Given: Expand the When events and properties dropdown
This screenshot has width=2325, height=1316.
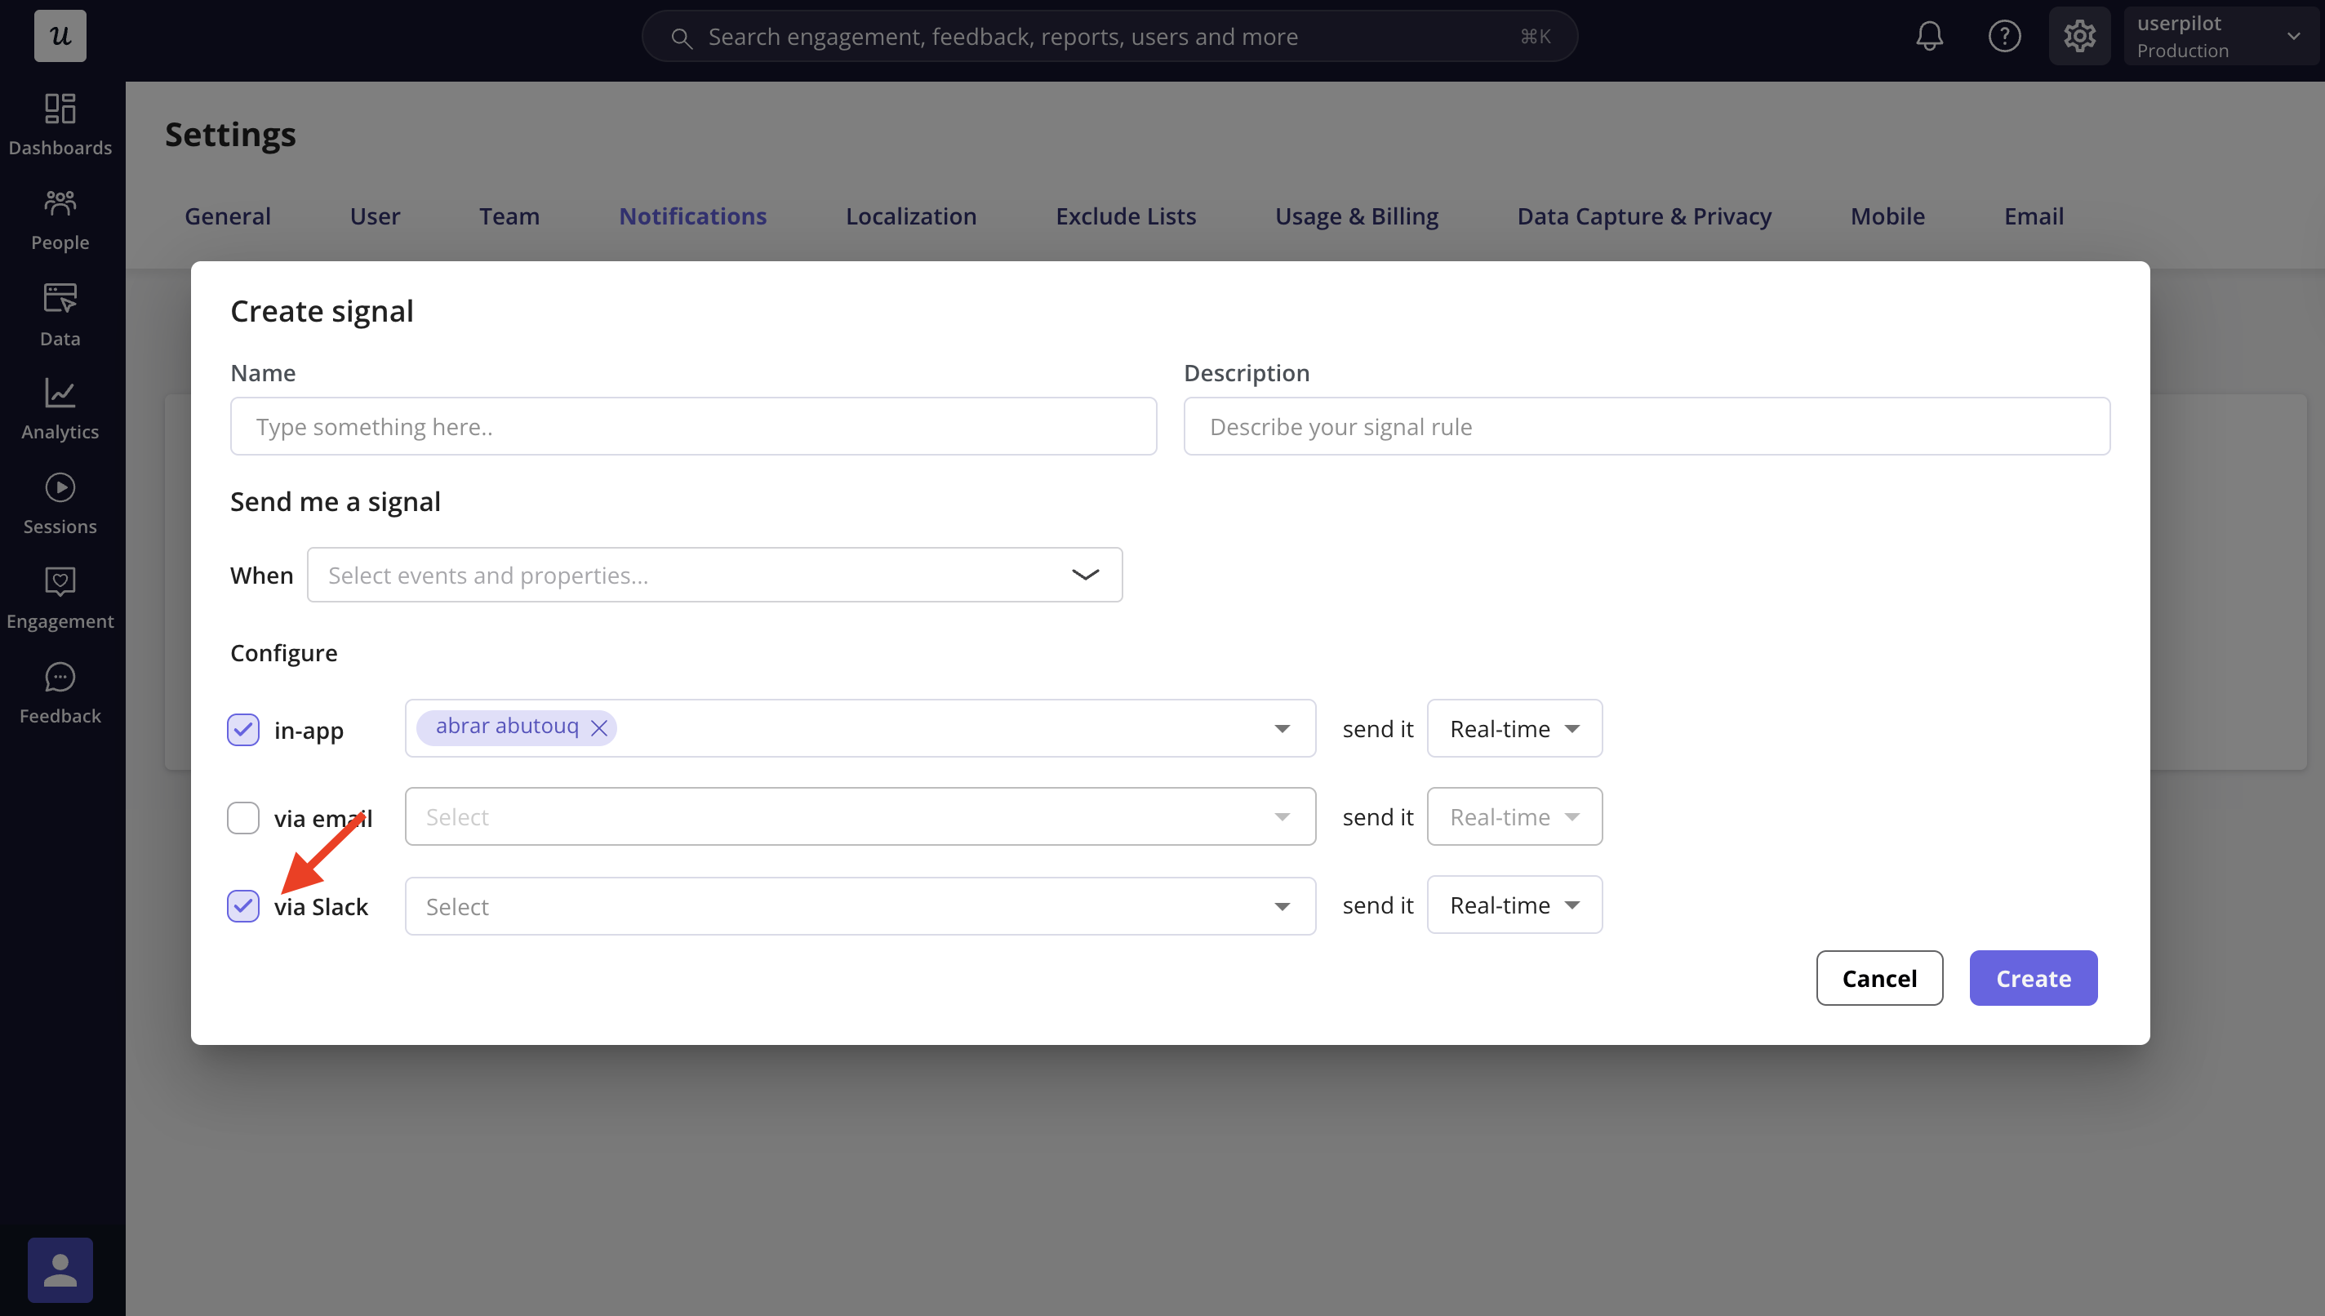Looking at the screenshot, I should [x=714, y=575].
